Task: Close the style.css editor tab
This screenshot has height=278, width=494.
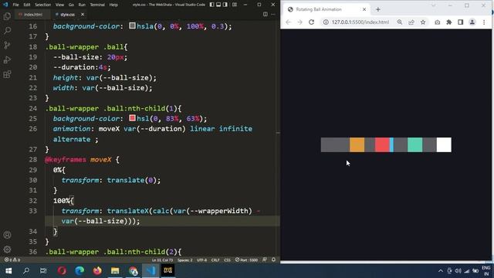Action: tap(83, 15)
